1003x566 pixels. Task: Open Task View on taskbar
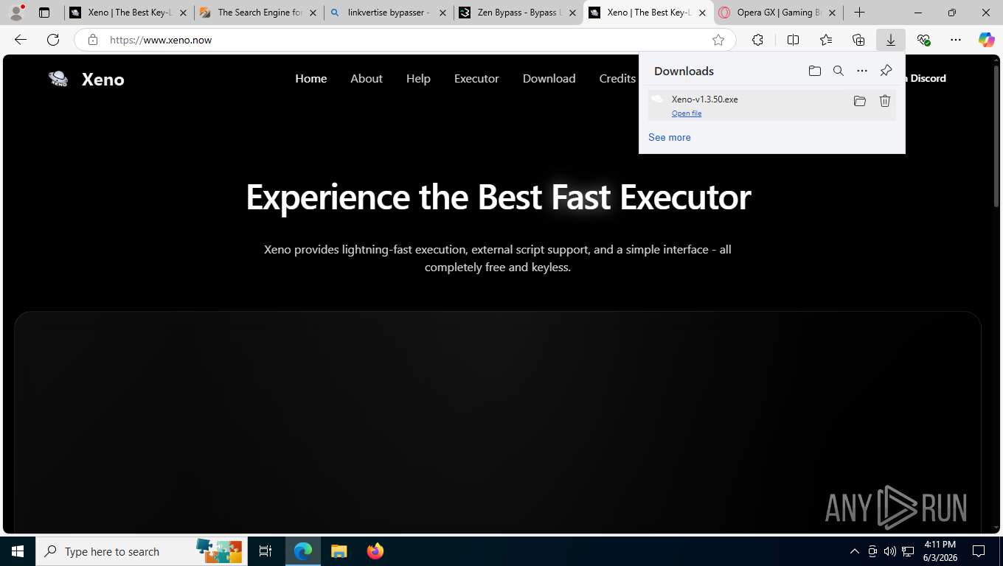coord(265,551)
